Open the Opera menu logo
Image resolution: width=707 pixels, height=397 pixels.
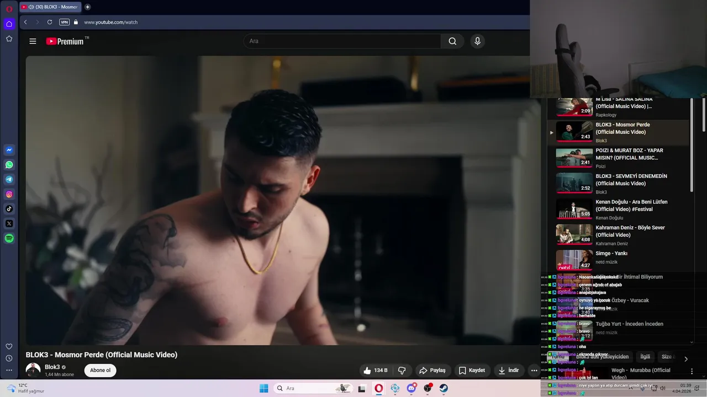[9, 9]
